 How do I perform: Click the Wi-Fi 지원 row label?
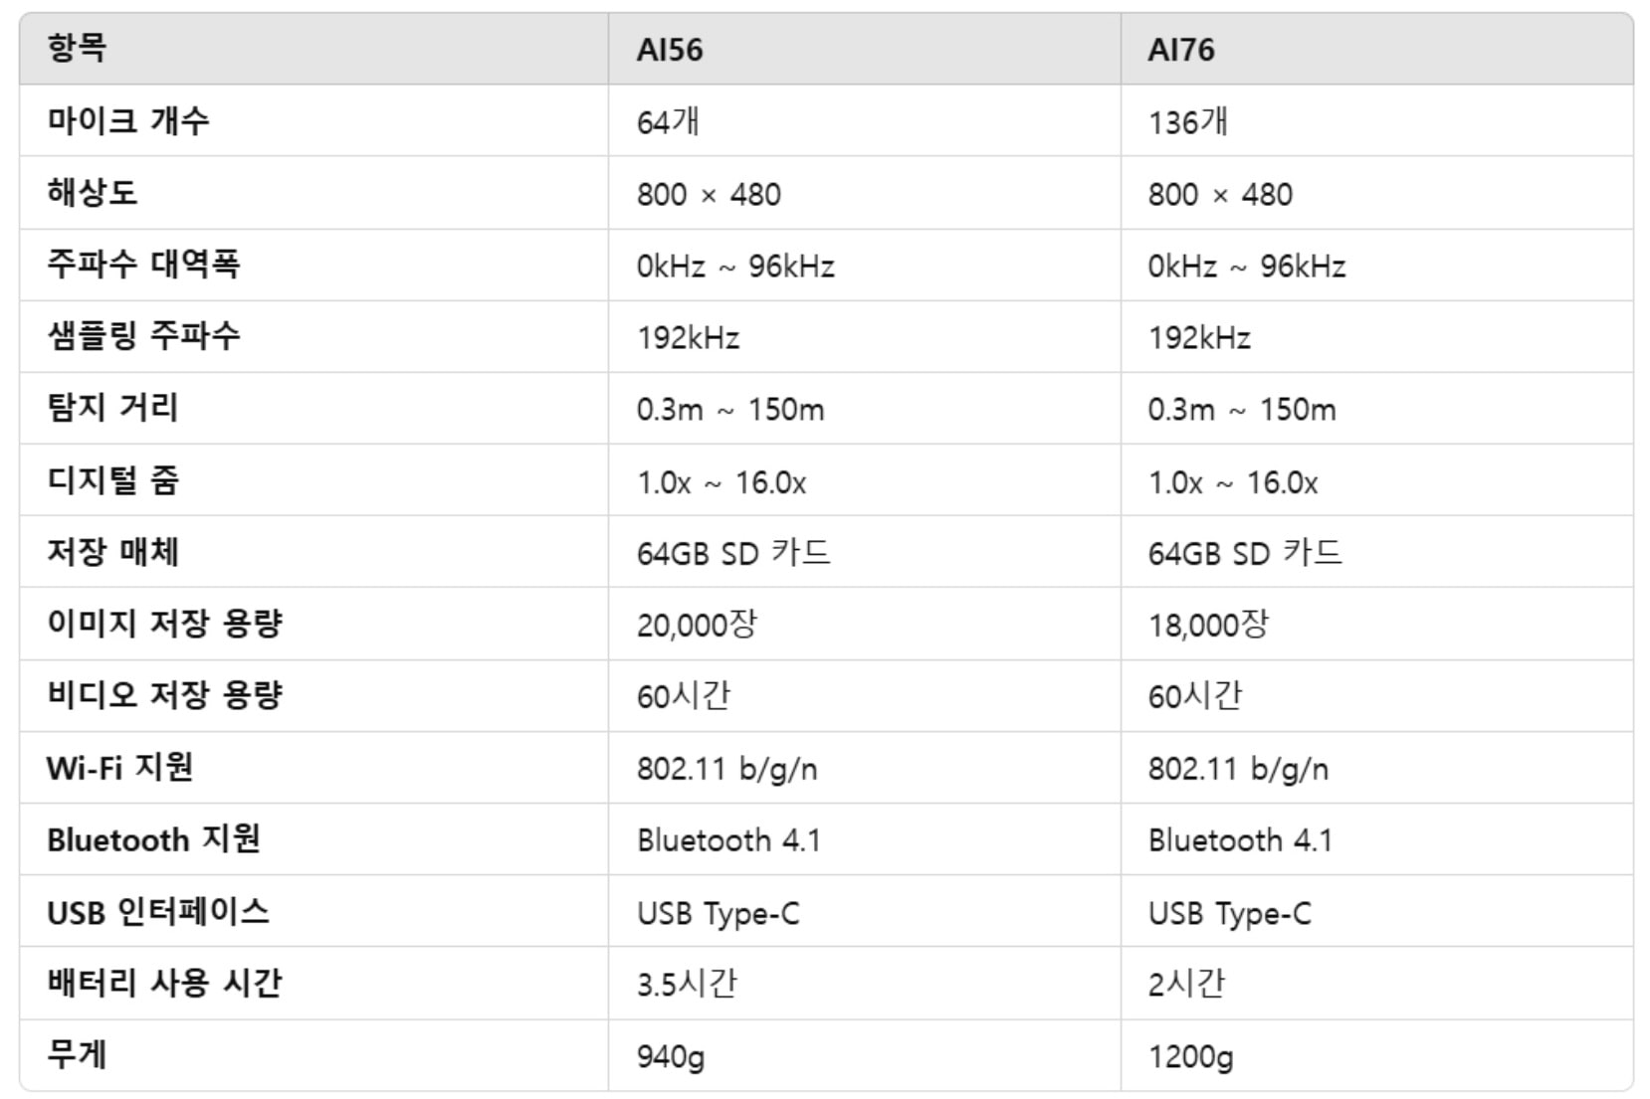pyautogui.click(x=119, y=767)
